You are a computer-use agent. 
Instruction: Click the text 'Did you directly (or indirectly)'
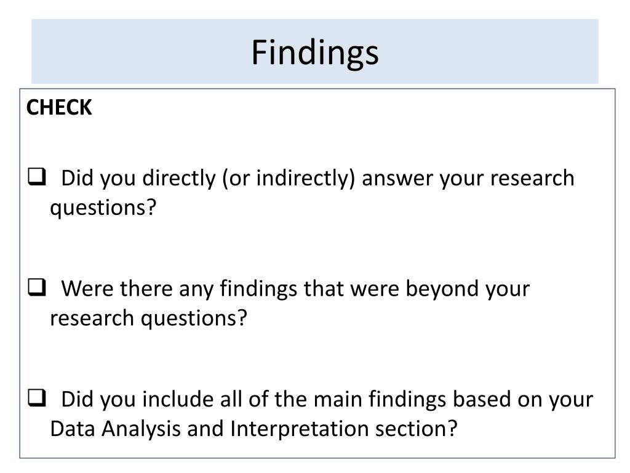tap(208, 178)
